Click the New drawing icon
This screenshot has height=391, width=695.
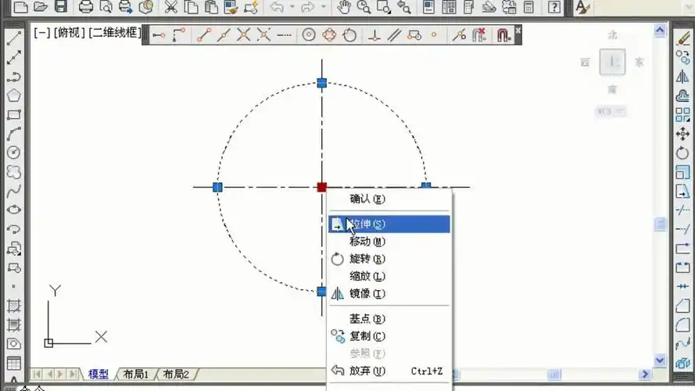coord(21,7)
